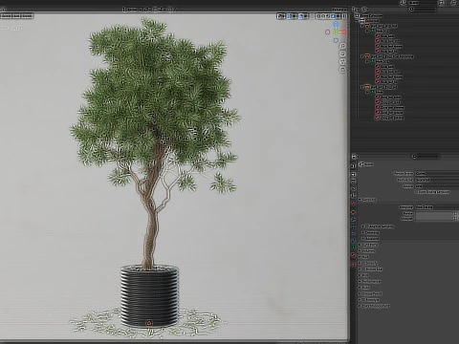Select wireframe viewport shading
The image size is (459, 344).
318,16
